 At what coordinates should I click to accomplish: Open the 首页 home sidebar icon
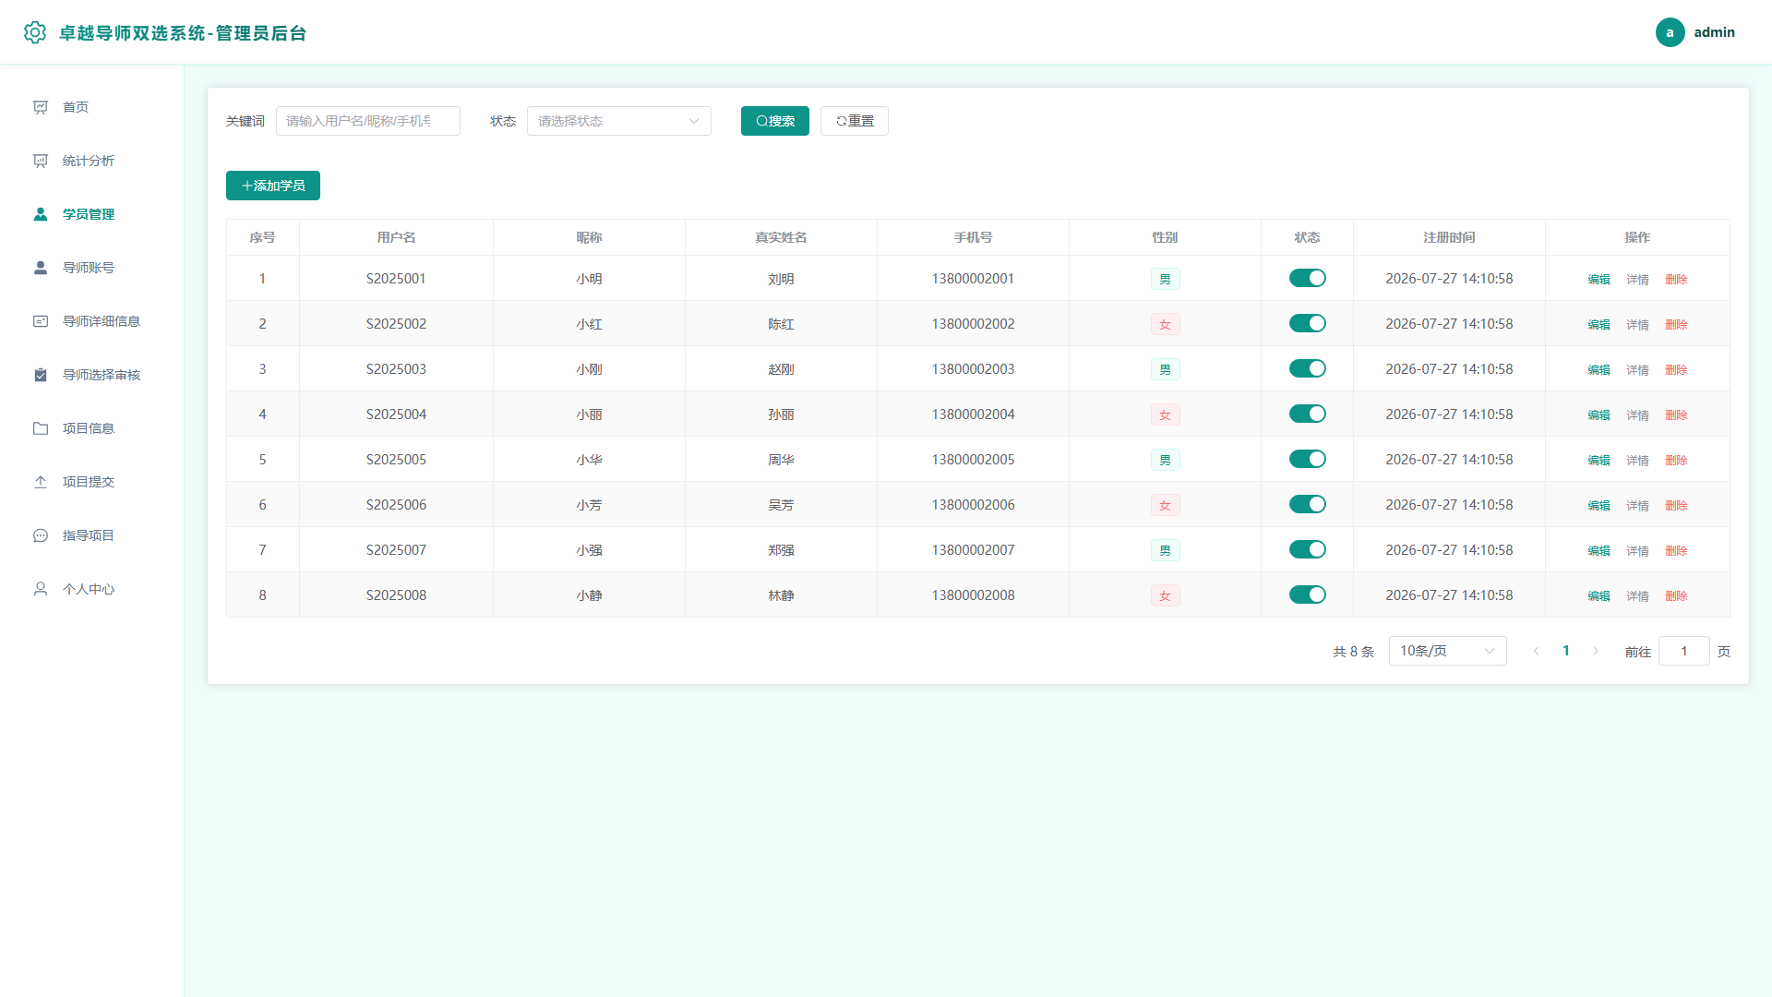(41, 107)
